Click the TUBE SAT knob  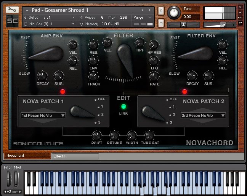click(x=149, y=135)
